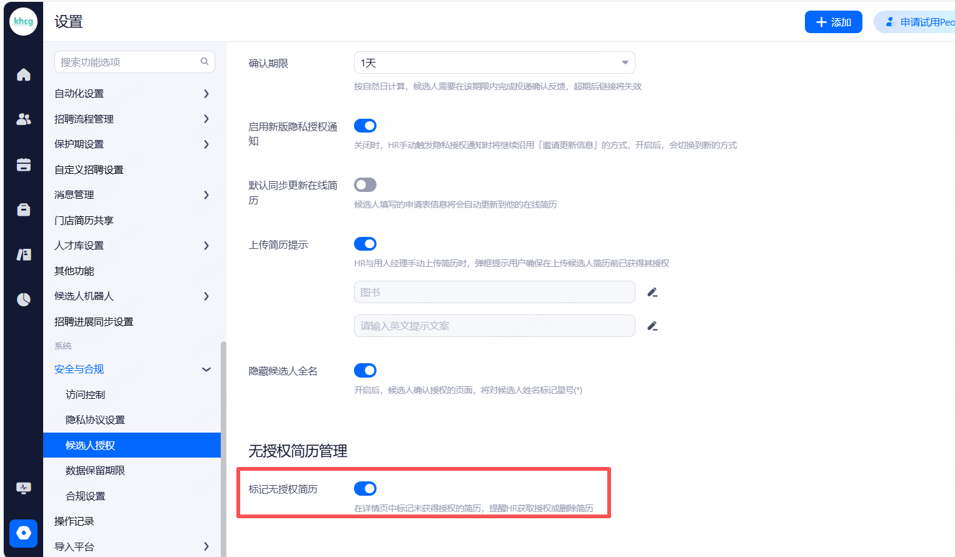955x557 pixels.
Task: Open 数据保留期限 menu item
Action: click(x=95, y=471)
